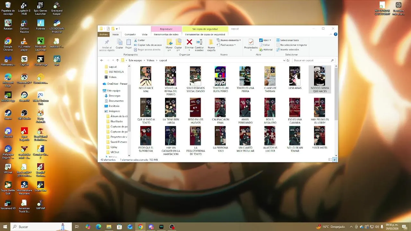Screen dimensions: 411x231
Task: Open the customize quick access toolbar arrow
Action: [117, 29]
